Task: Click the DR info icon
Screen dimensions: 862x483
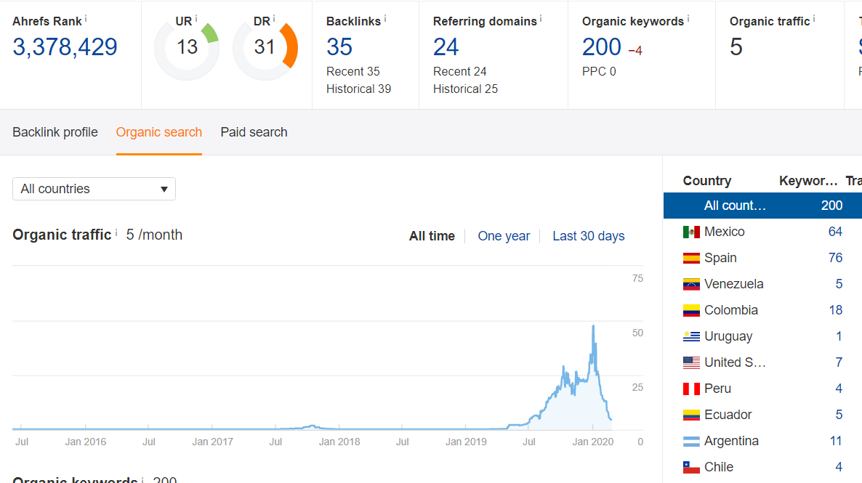Action: coord(274,19)
